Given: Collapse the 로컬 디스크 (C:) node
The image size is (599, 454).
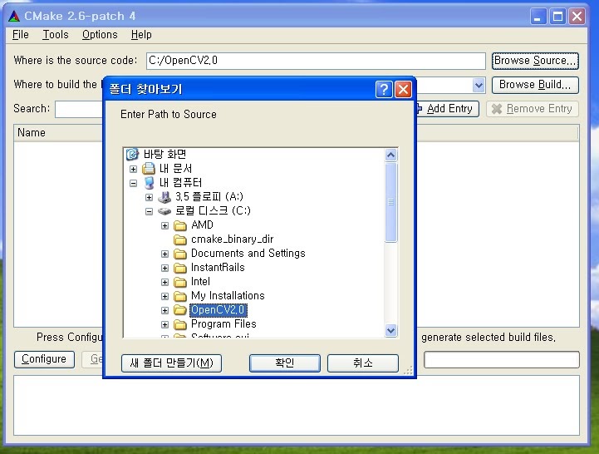Looking at the screenshot, I should (149, 211).
